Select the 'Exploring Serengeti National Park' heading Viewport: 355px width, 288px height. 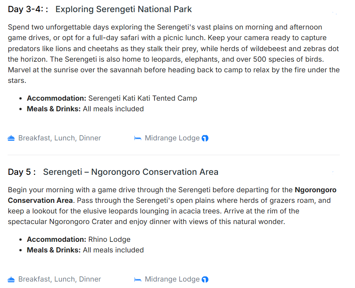pos(123,9)
